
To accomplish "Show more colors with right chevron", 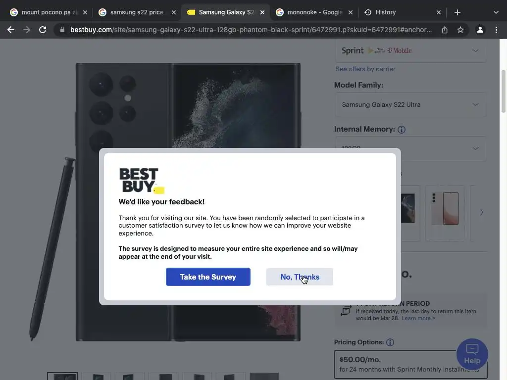I will (481, 213).
